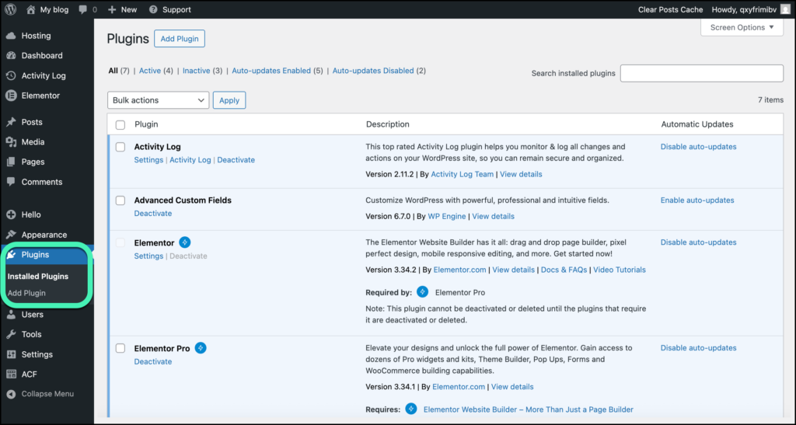This screenshot has width=796, height=425.
Task: Open Add Plugin submenu item in sidebar
Action: [26, 293]
